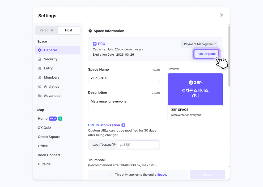Click the Preview label
Screen dimensions: 263x187
pyautogui.click(x=173, y=69)
